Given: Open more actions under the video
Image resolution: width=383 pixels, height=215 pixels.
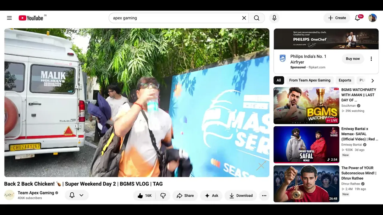Looking at the screenshot, I should point(264,196).
